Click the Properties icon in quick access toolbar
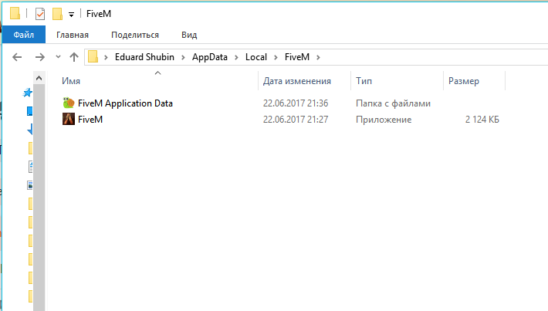Screen dimensions: 548x311 click(x=40, y=14)
